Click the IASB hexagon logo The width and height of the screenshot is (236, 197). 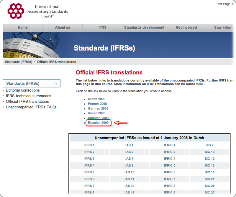[x=16, y=11]
